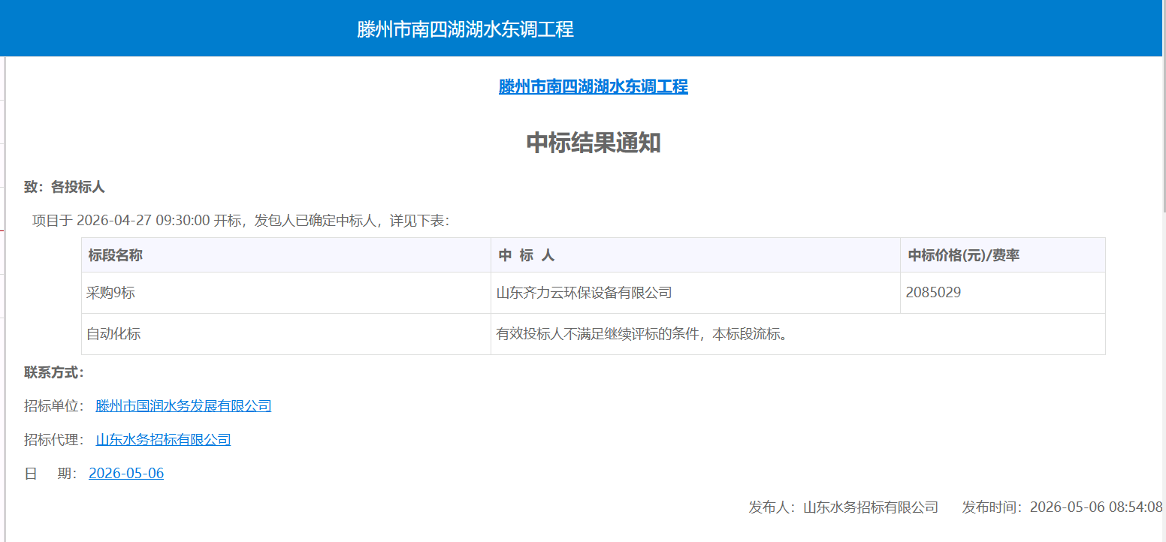The width and height of the screenshot is (1166, 542).
Task: Select the 招标单位 label
Action: coord(55,406)
